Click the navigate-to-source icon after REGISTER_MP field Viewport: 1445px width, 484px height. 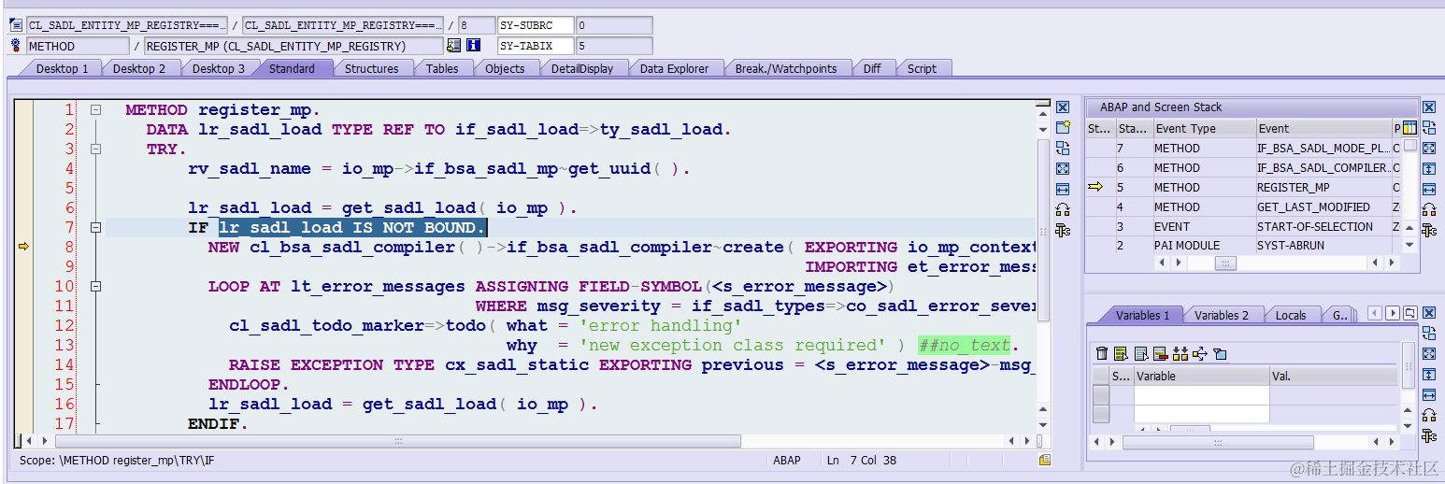tap(454, 45)
